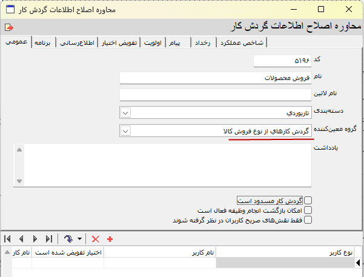Screen dimensions: 364x277
Task: Add new row with red plus icon
Action: pos(110,239)
